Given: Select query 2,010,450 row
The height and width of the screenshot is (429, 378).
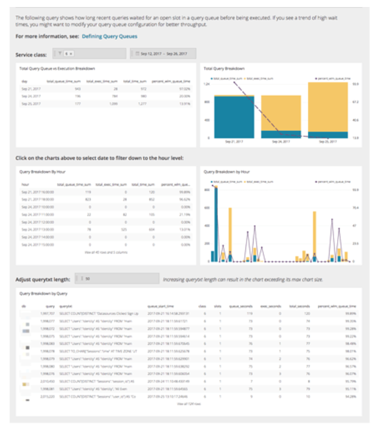Looking at the screenshot, I should coord(189,381).
